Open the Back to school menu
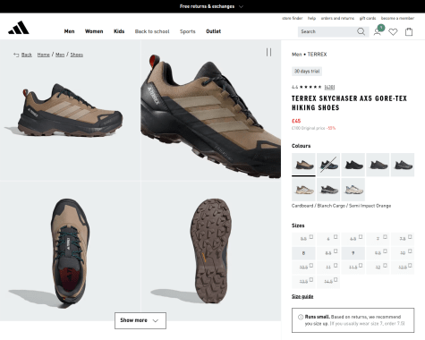This screenshot has width=425, height=340. pos(152,31)
